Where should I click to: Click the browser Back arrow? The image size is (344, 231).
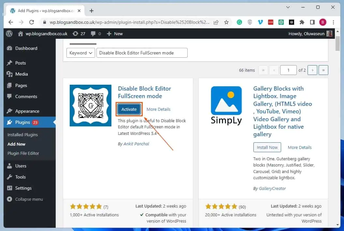(11, 22)
